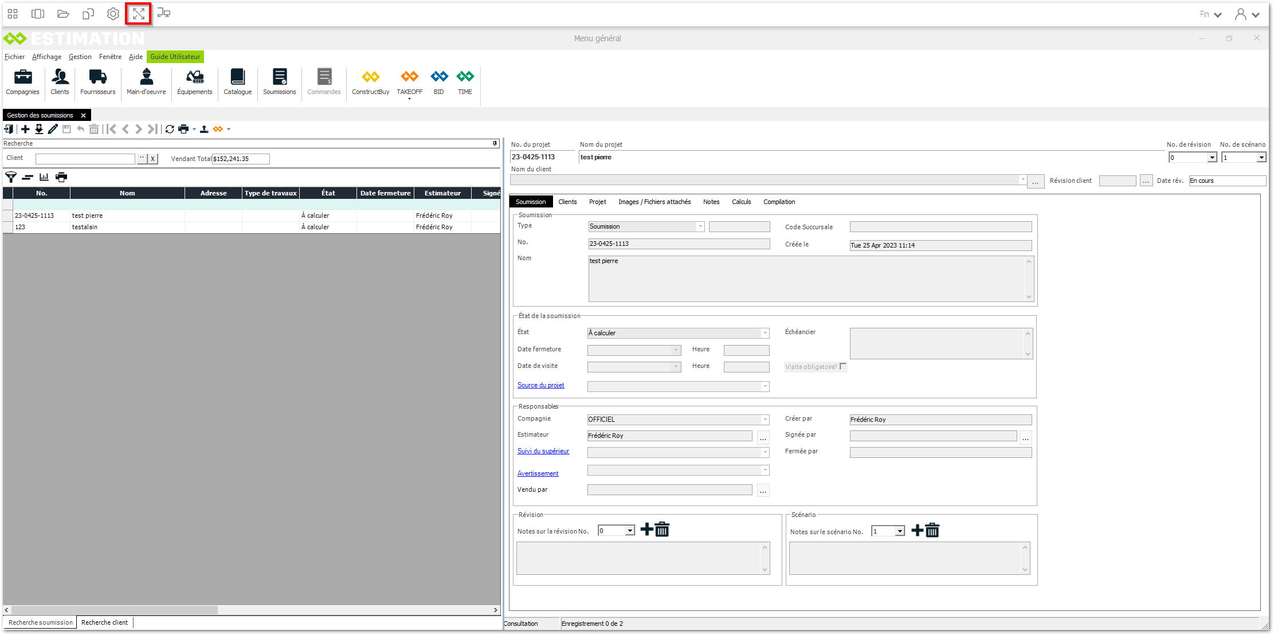Toggle the Visite obligatoire checkbox
This screenshot has height=635, width=1274.
[x=842, y=367]
